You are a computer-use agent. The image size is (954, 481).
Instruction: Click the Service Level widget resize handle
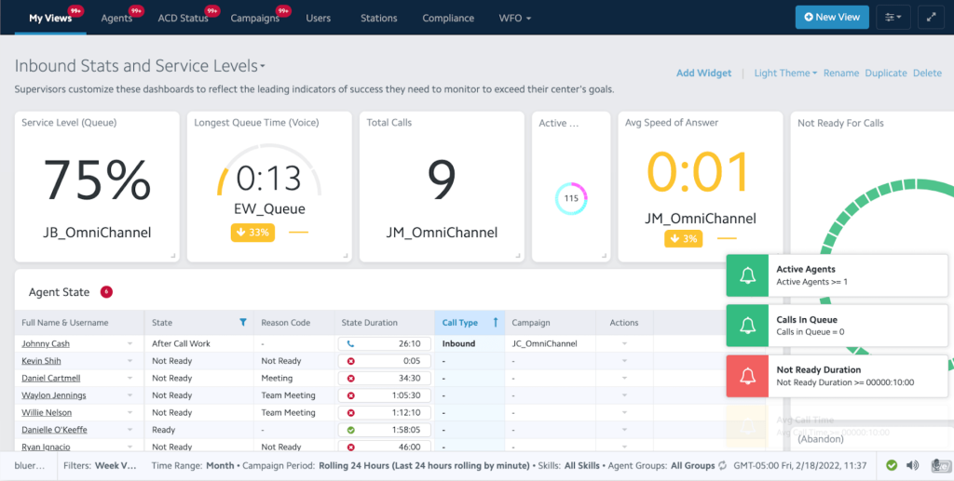pyautogui.click(x=172, y=256)
